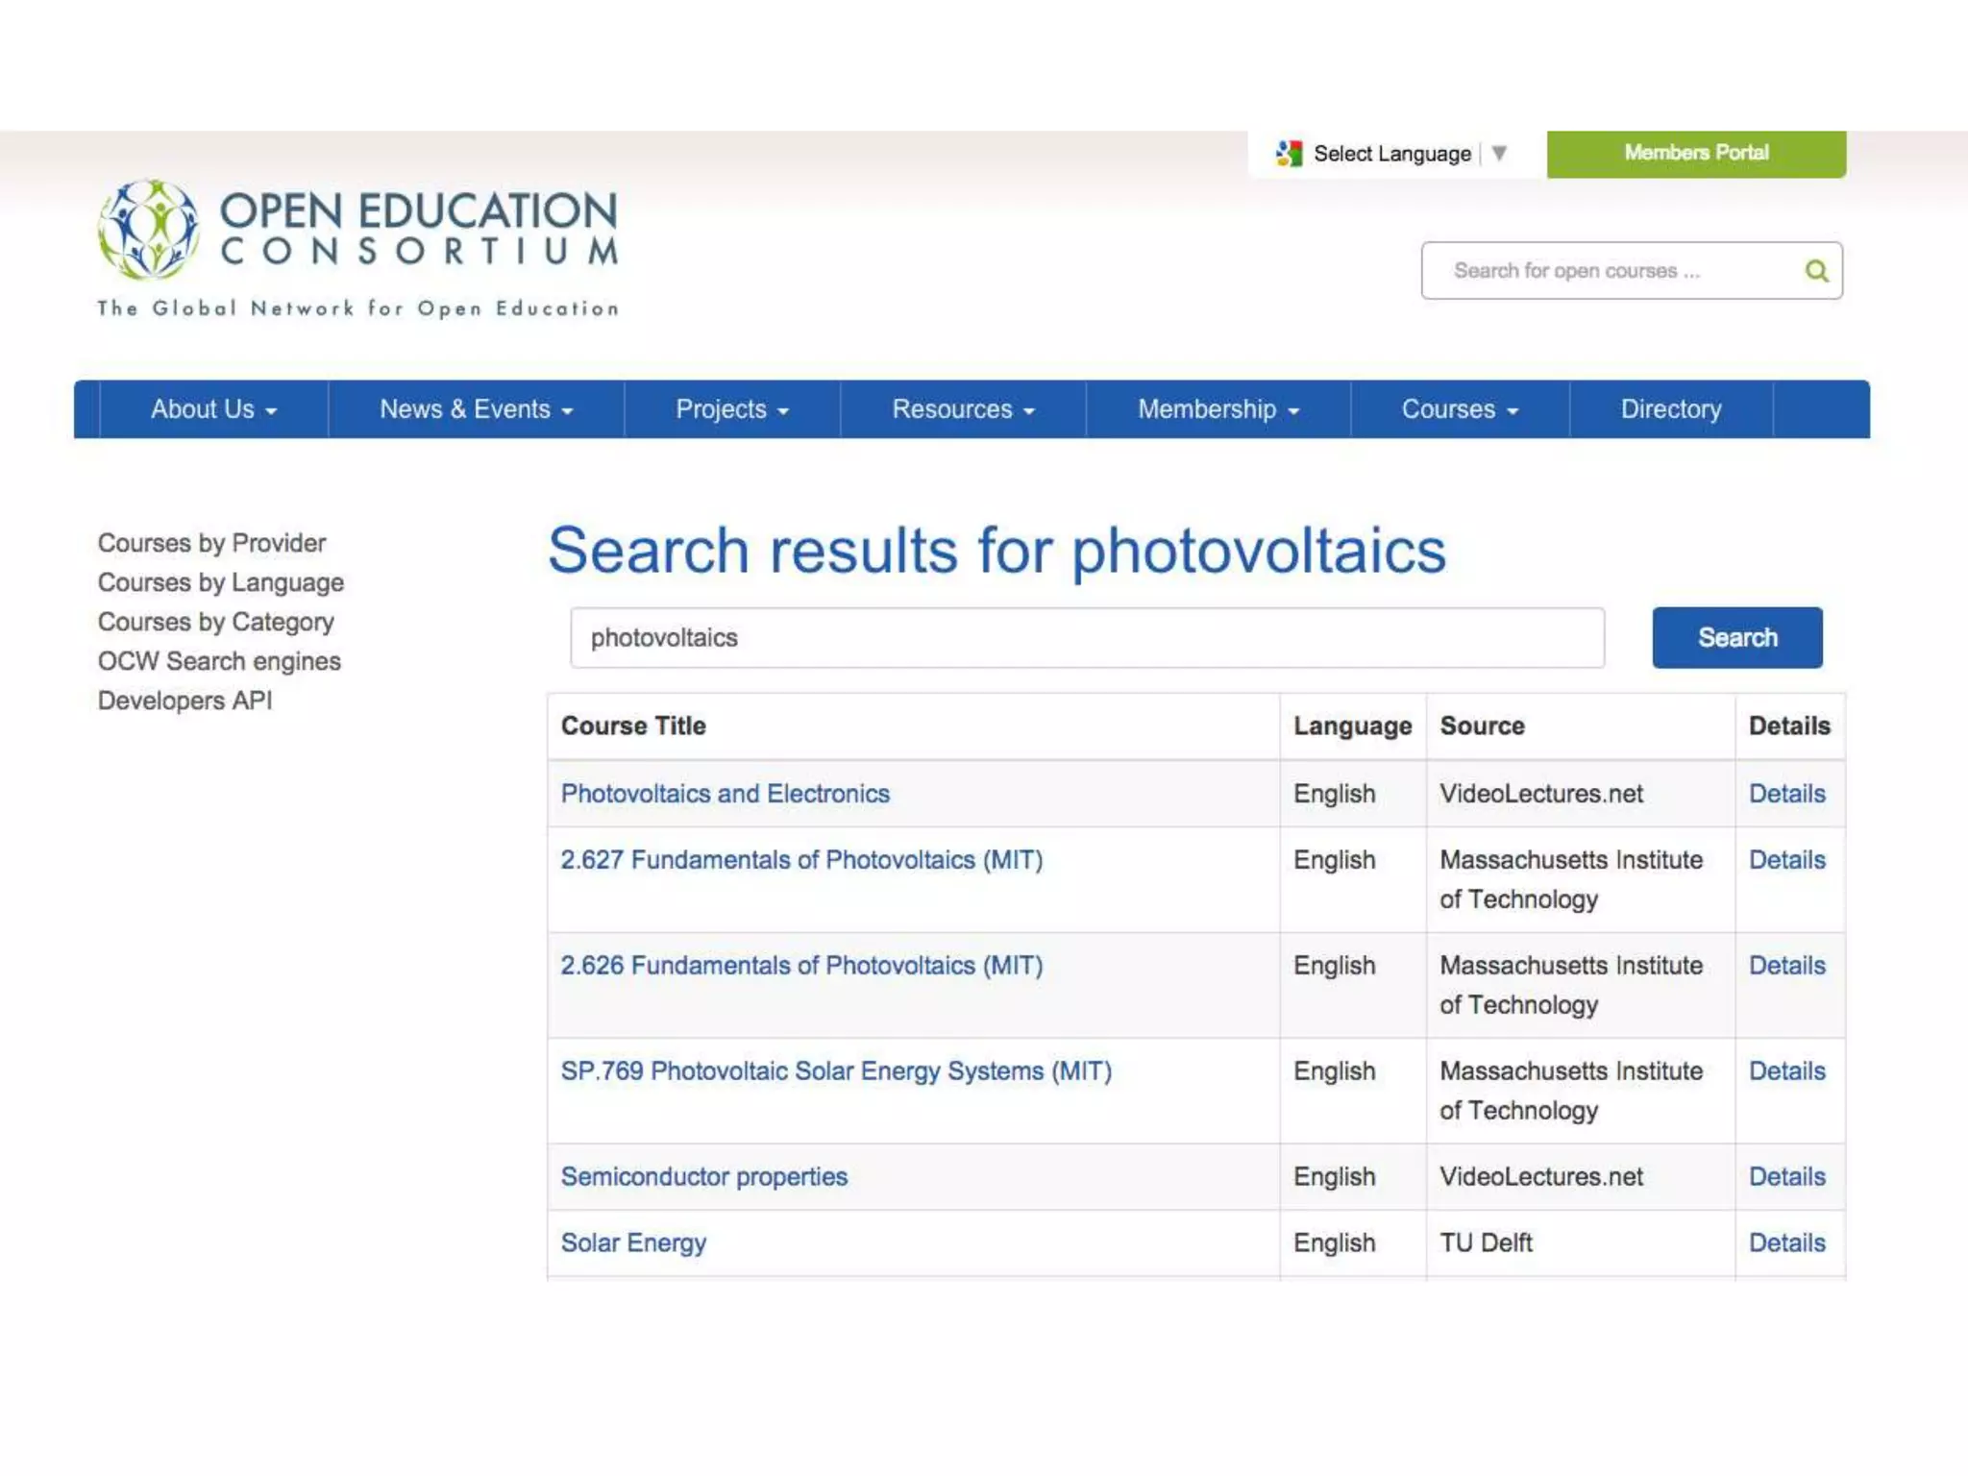This screenshot has height=1476, width=1968.
Task: Open SP.769 Photovoltaic Solar Energy Systems course
Action: tap(835, 1070)
